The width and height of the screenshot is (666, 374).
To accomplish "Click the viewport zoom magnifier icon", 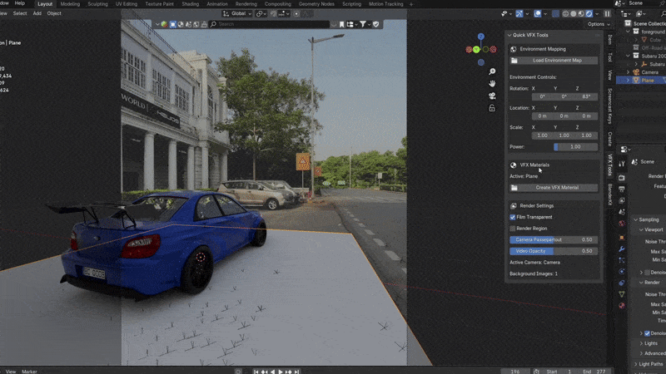I will click(492, 71).
